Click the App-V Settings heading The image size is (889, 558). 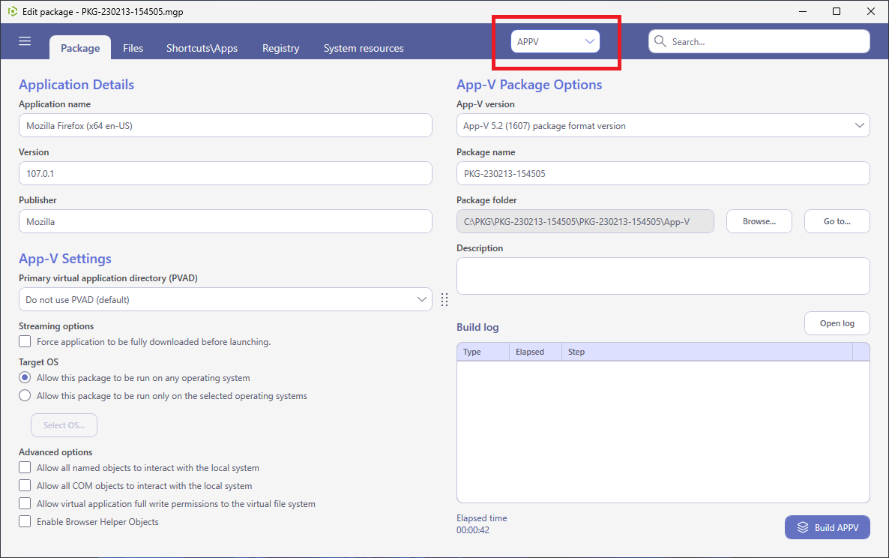point(65,259)
